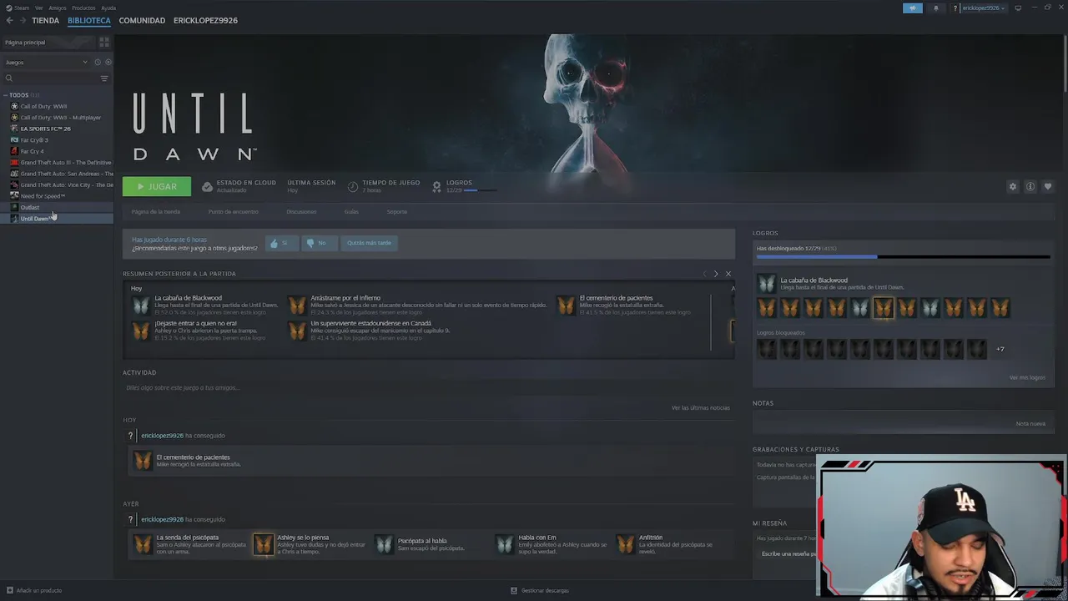Open Ver mis logros link
This screenshot has height=601, width=1068.
[1027, 377]
